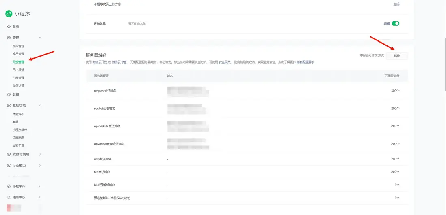The width and height of the screenshot is (446, 215).
Task: Click the 通知中心 bell icon
Action: [x=9, y=197]
